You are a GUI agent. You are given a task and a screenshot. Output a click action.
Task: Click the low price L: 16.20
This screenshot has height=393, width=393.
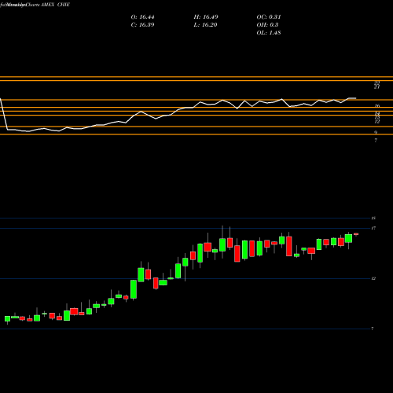206,25
